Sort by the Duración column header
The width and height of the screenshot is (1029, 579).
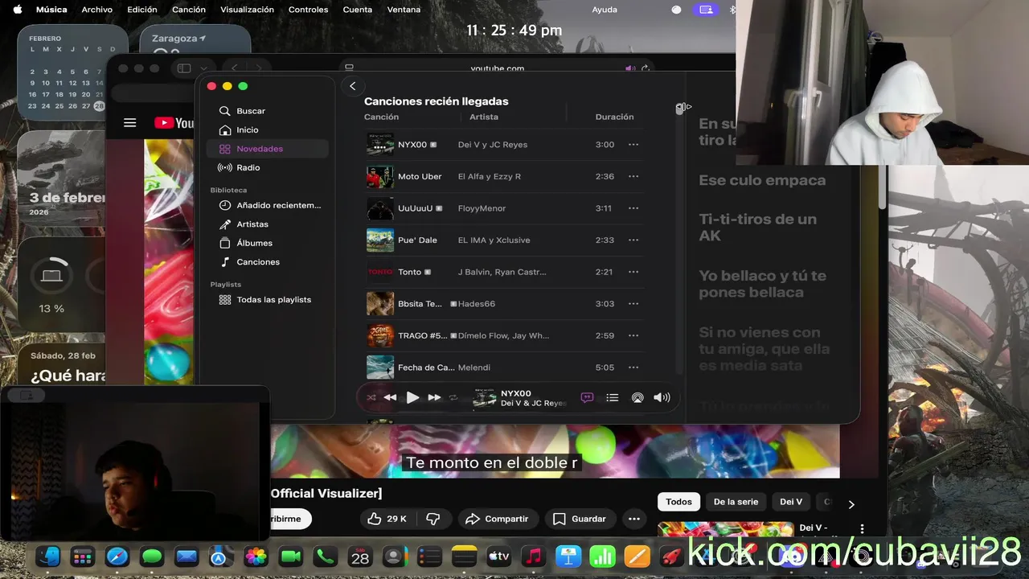614,117
